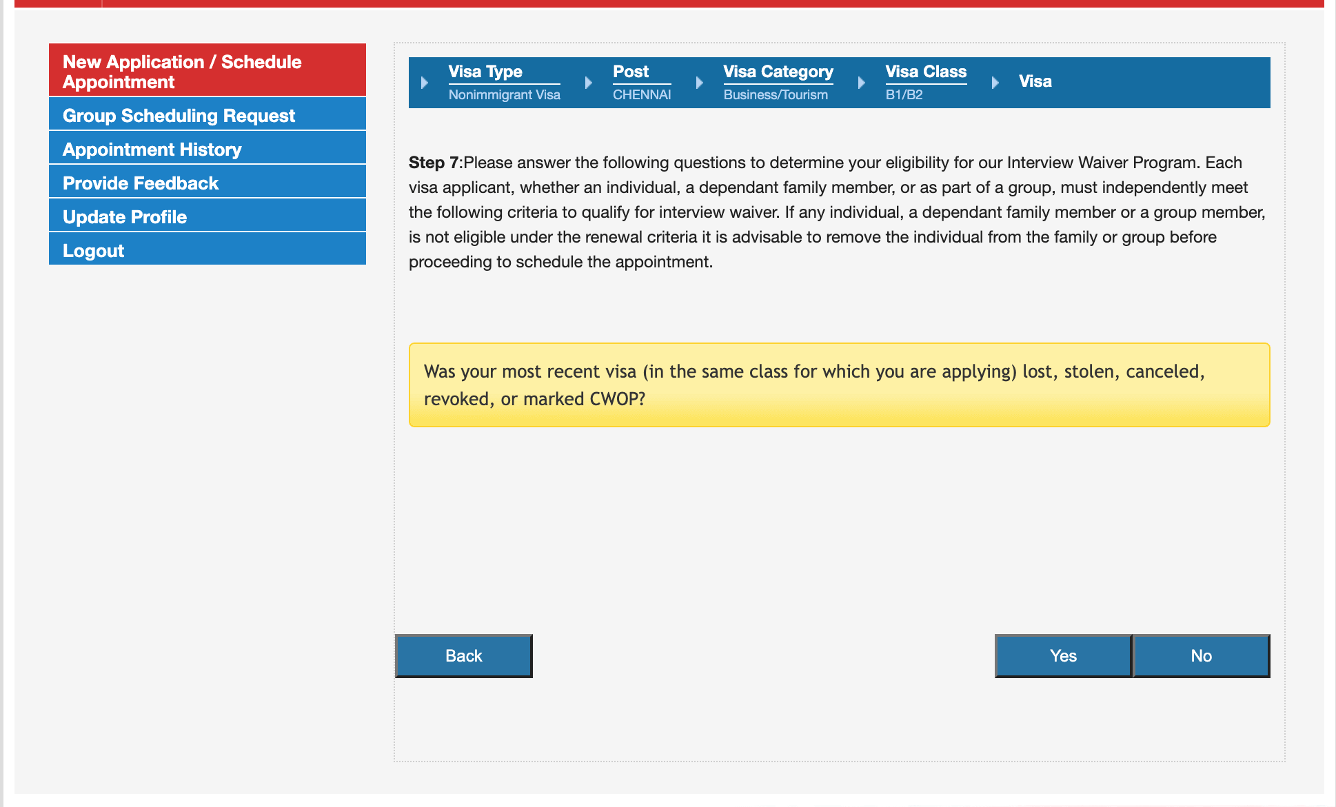The height and width of the screenshot is (807, 1336).
Task: Click arrow icon before Visa Class
Action: (862, 83)
